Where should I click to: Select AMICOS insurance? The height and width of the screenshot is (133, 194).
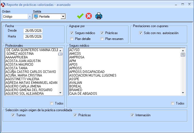[125, 54]
